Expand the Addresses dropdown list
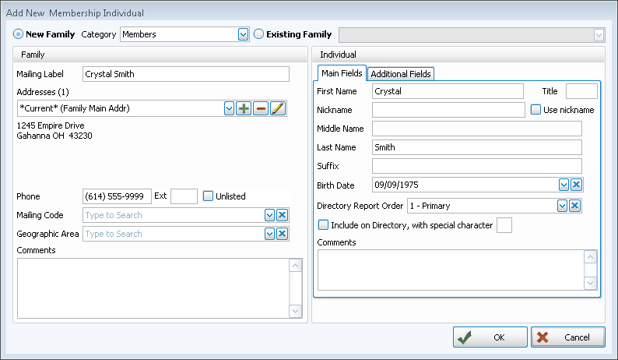This screenshot has width=618, height=360. tap(229, 108)
